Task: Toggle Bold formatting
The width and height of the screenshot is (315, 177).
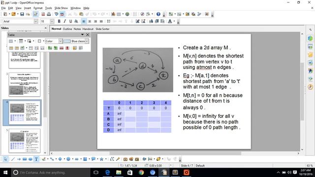Action: click(x=59, y=21)
